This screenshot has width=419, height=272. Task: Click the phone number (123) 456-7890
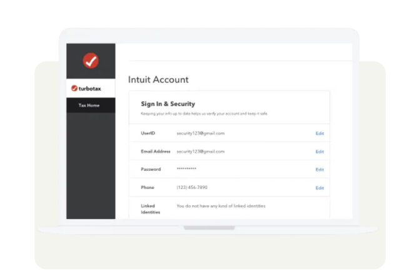[x=192, y=187]
